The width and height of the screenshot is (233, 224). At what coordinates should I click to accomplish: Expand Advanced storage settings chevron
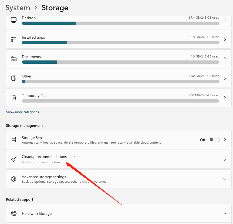coord(225,179)
